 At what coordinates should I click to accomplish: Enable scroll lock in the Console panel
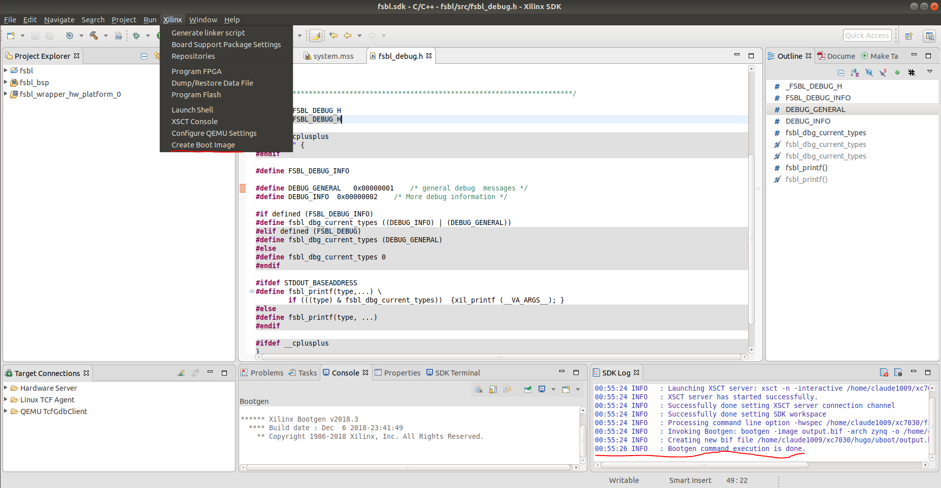tap(493, 389)
